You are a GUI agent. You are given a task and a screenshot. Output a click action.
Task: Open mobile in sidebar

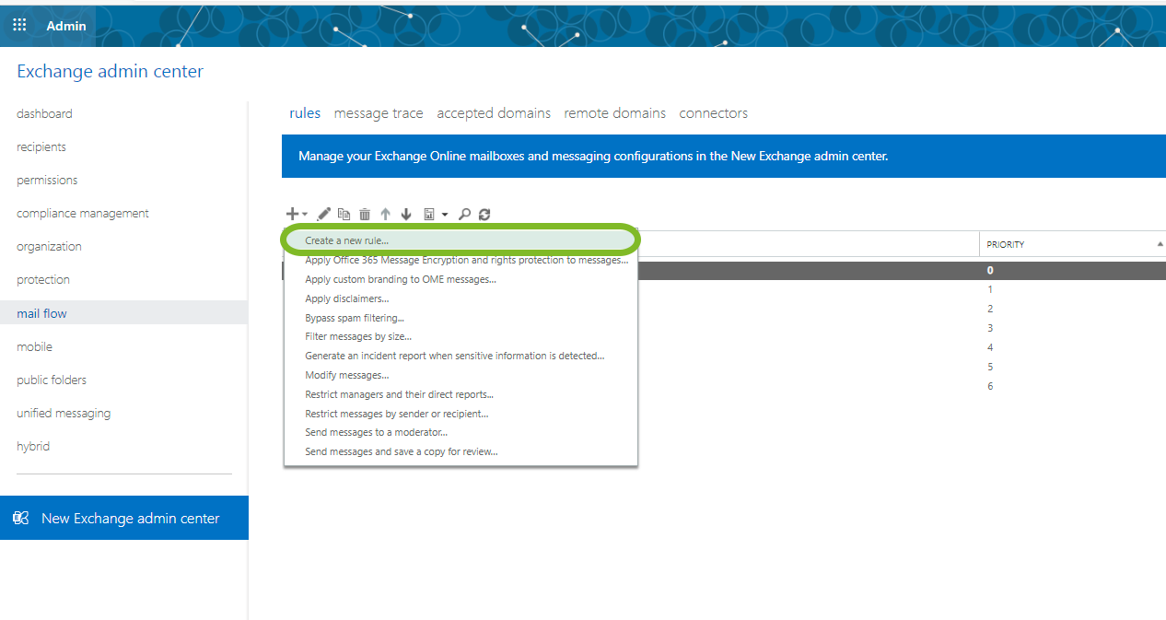34,346
